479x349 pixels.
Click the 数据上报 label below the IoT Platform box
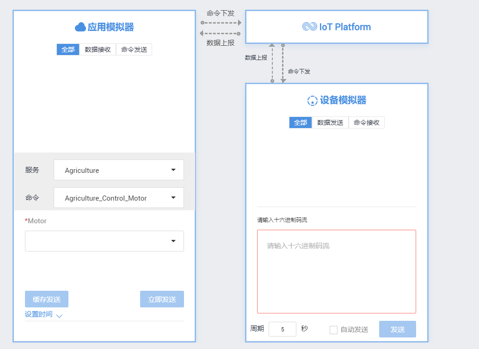[x=256, y=57]
